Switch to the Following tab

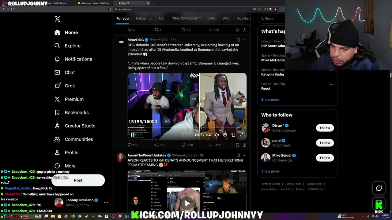(x=144, y=18)
